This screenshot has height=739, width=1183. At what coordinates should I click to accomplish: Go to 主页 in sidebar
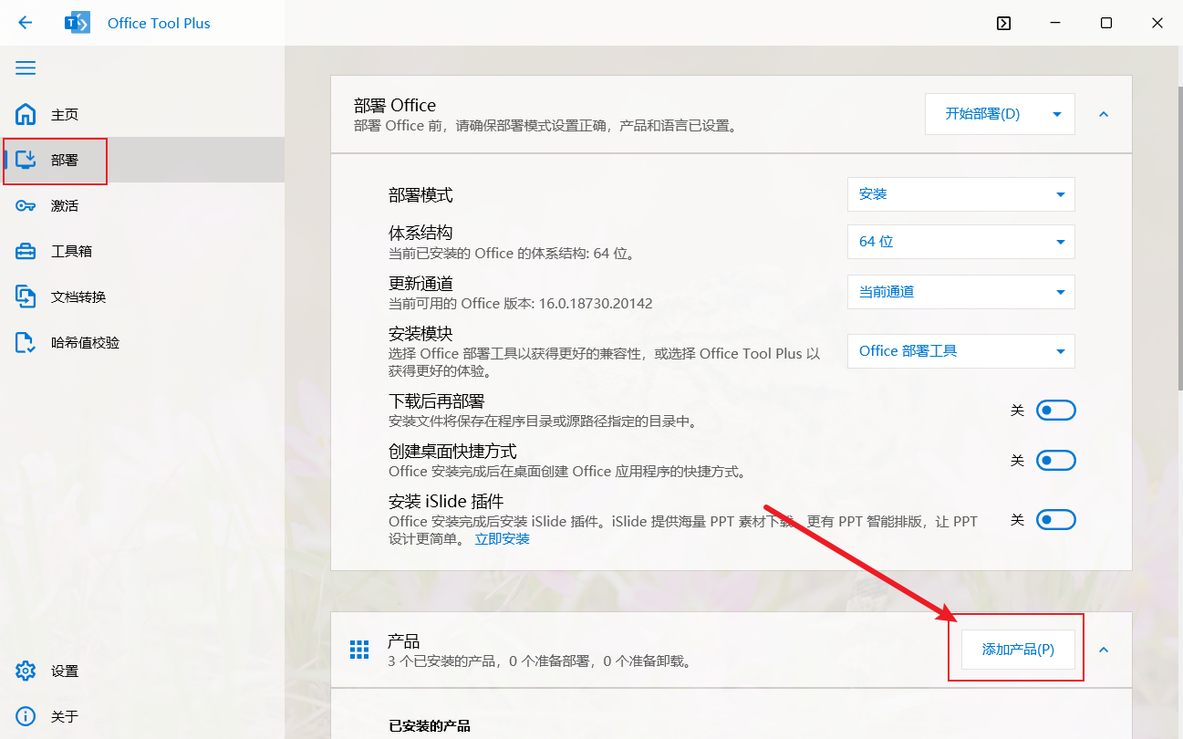tap(142, 114)
